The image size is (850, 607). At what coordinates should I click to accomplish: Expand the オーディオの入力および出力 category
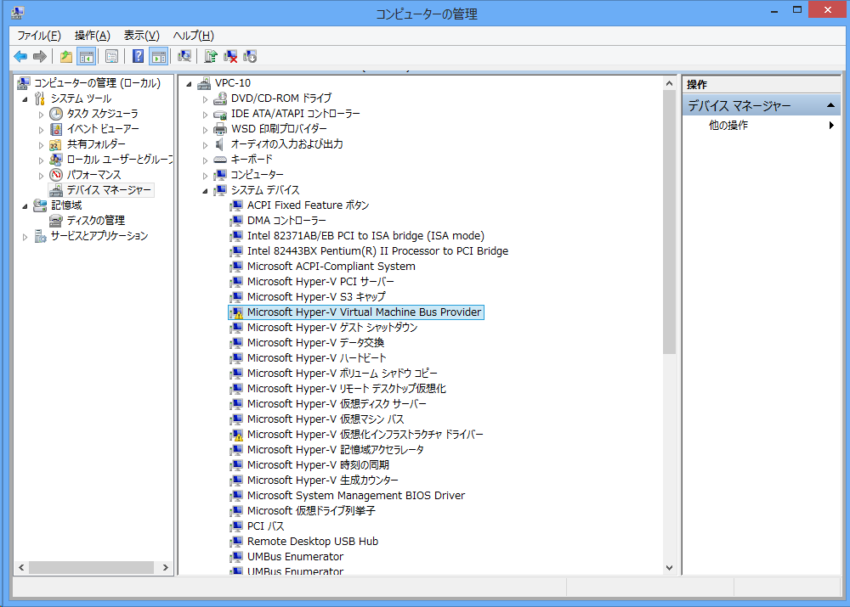206,145
